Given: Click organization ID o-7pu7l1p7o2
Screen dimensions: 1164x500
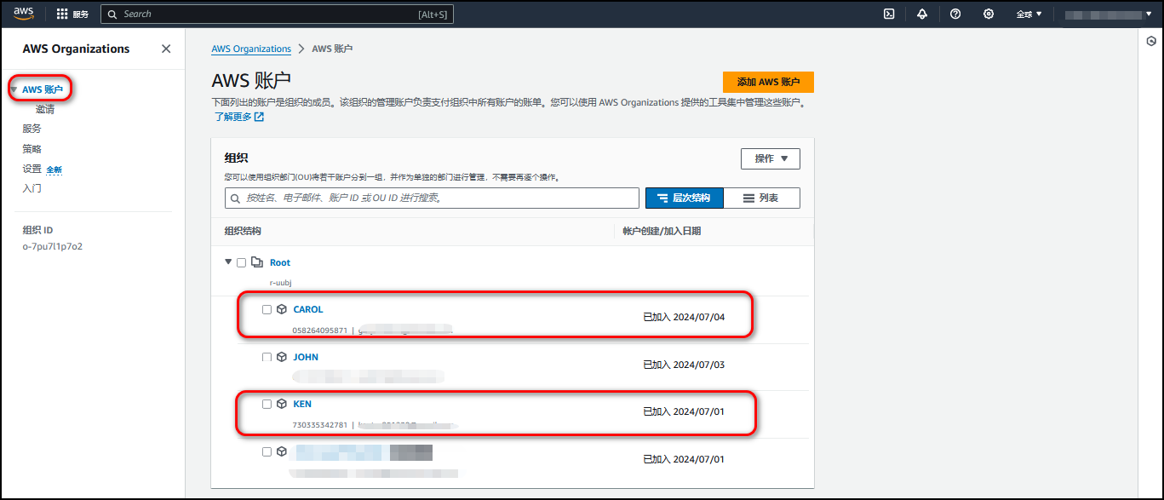Looking at the screenshot, I should click(52, 246).
